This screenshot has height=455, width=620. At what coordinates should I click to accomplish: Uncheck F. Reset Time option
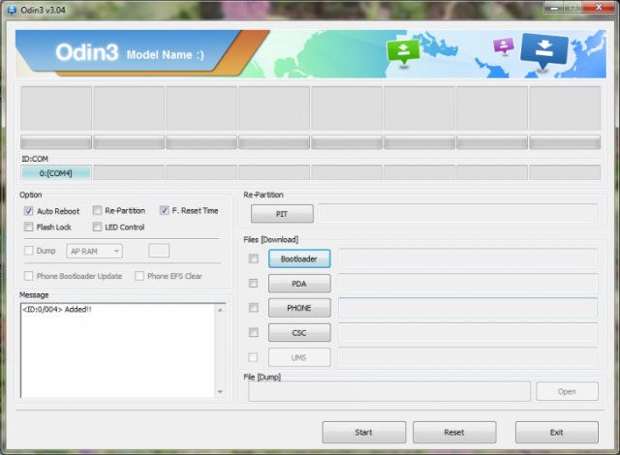coord(164,210)
